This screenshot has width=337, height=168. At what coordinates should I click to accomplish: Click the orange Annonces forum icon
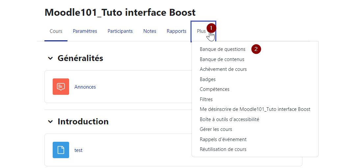point(61,87)
